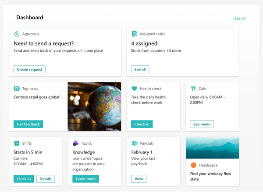Image resolution: width=263 pixels, height=192 pixels.
Task: Click the '4 assigned' heading
Action: [x=144, y=43]
